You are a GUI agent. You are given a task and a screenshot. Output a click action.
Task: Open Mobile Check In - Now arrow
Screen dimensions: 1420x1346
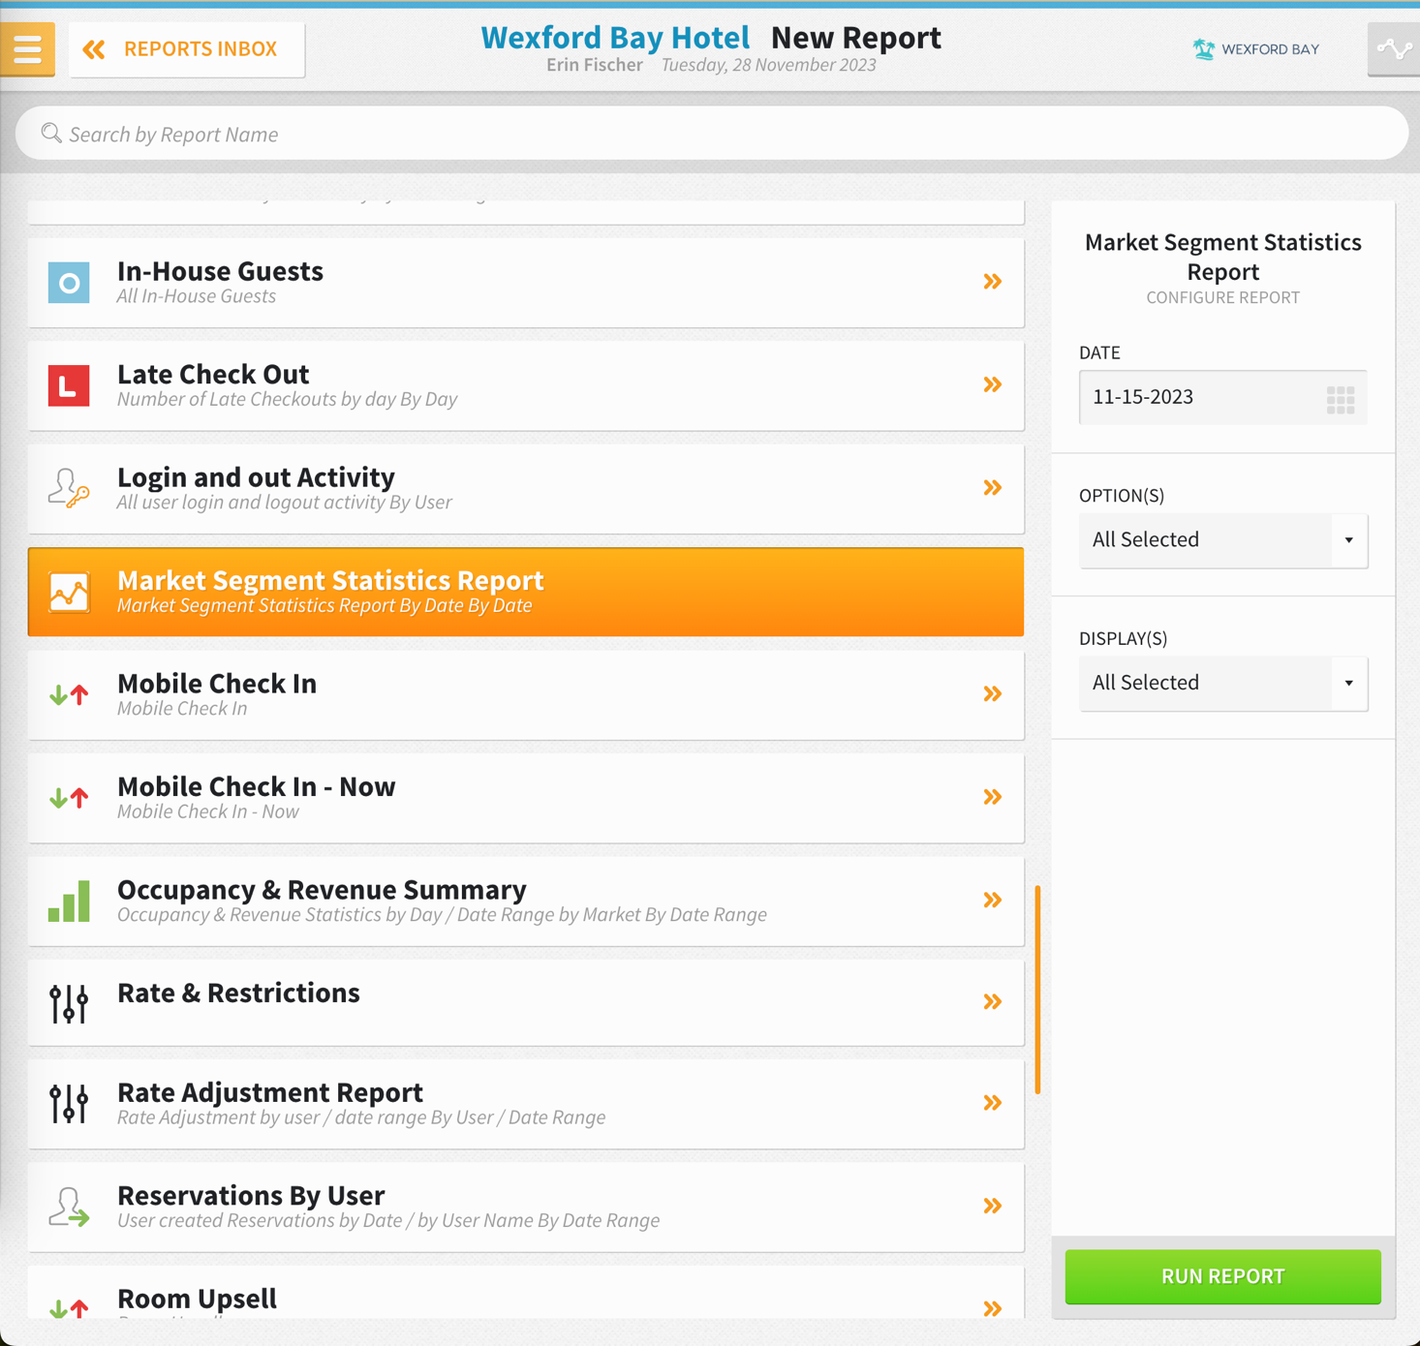pyautogui.click(x=993, y=797)
